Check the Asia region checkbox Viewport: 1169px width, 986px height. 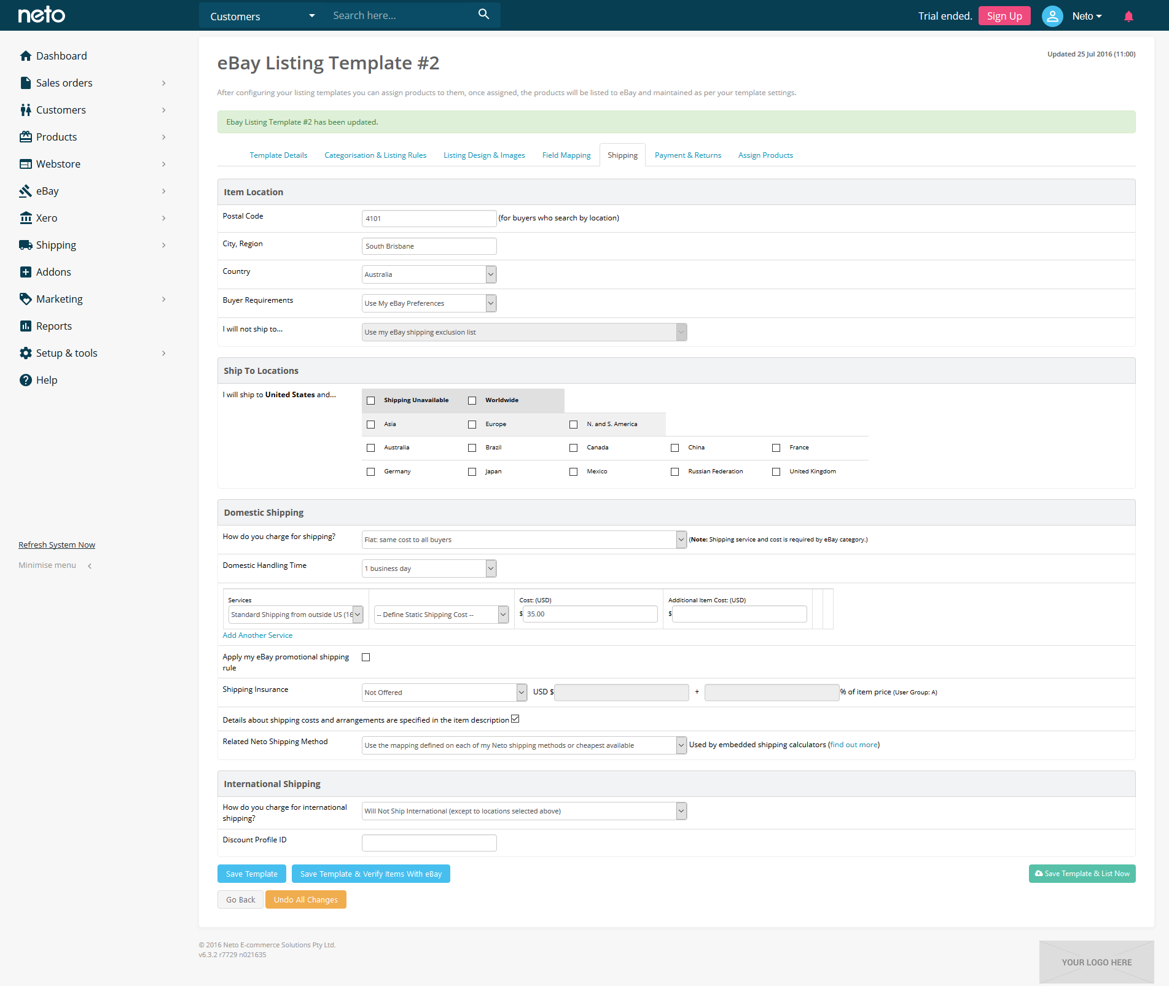pos(370,425)
